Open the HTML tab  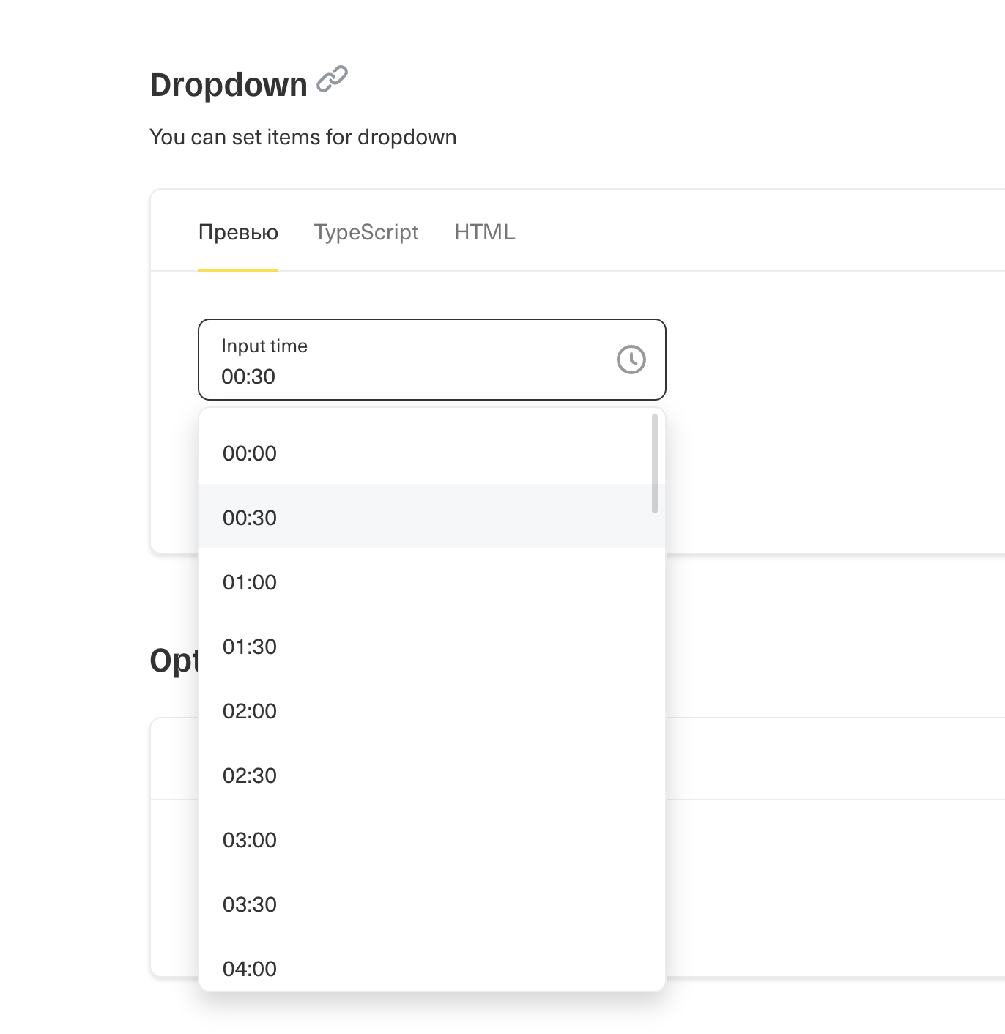pos(485,232)
